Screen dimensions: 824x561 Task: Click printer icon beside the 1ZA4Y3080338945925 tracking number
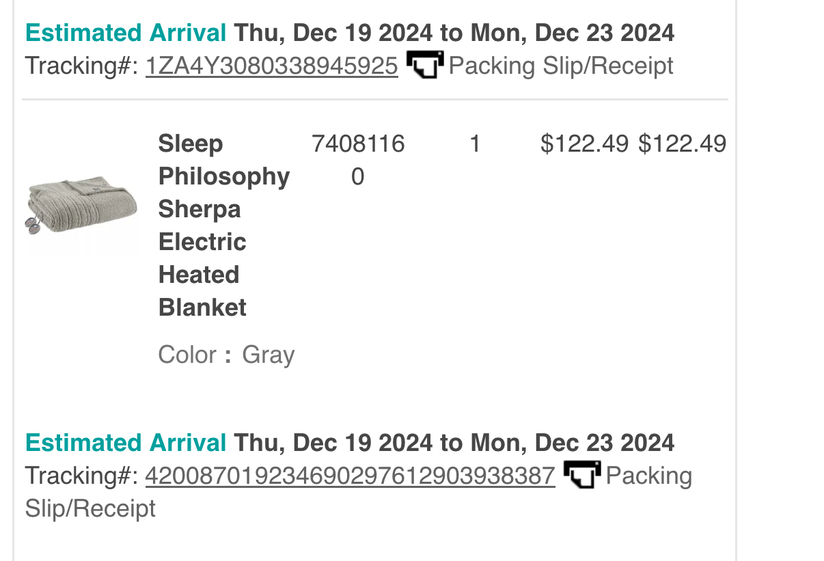click(x=425, y=65)
